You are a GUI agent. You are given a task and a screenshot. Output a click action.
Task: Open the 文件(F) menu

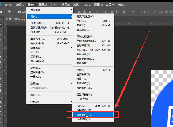click(9, 5)
